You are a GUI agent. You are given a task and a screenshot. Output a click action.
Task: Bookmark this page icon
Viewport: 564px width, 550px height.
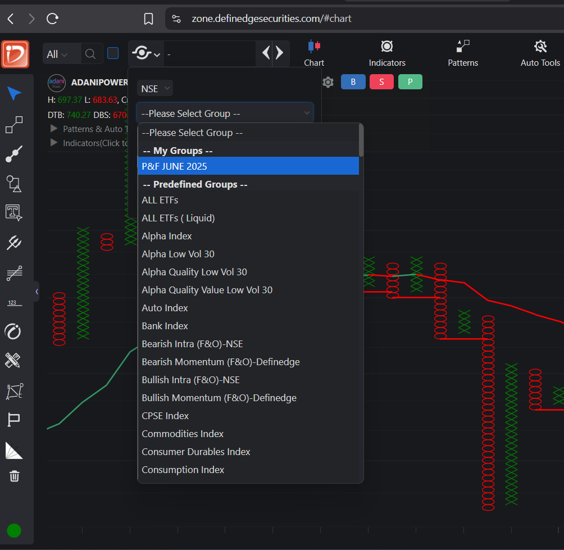click(x=148, y=19)
